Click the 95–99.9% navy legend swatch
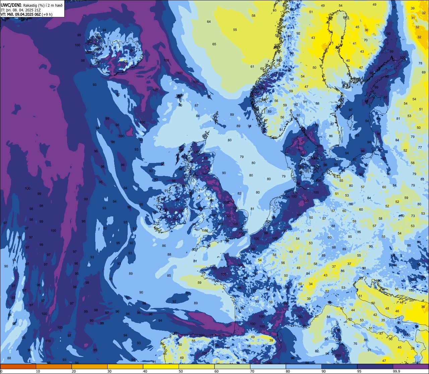This screenshot has width=429, height=374. point(375,366)
